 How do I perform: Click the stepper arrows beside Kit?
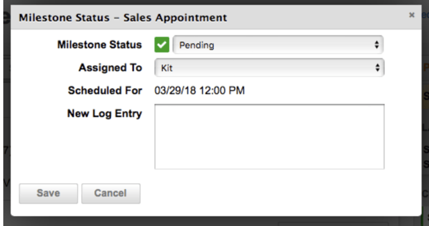click(377, 67)
